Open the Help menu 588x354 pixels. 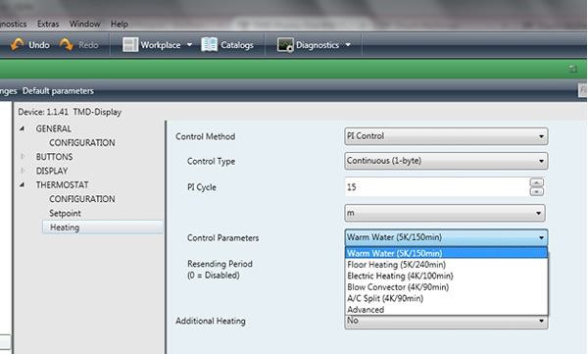click(120, 25)
